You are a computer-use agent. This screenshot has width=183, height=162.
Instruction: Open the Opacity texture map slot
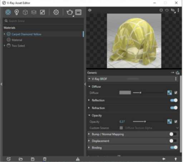tap(169, 121)
